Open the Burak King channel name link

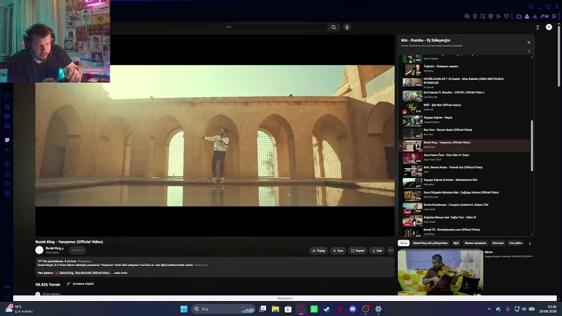[x=53, y=248]
